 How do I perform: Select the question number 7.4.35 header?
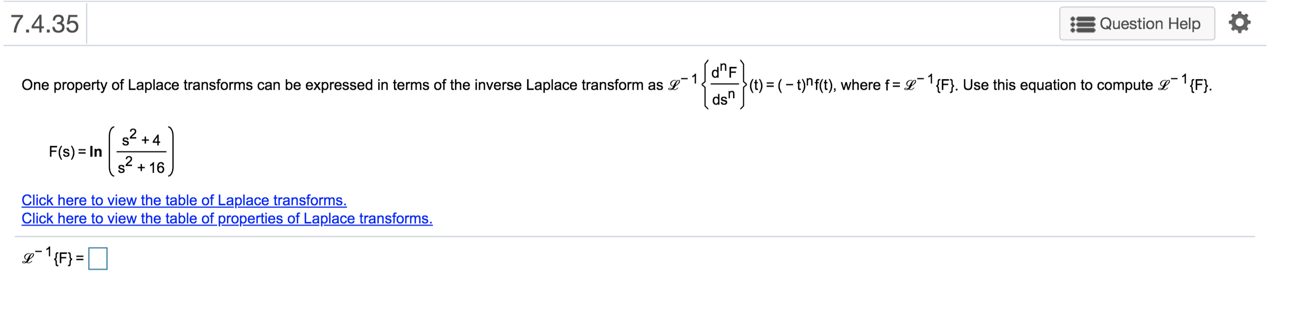(44, 23)
